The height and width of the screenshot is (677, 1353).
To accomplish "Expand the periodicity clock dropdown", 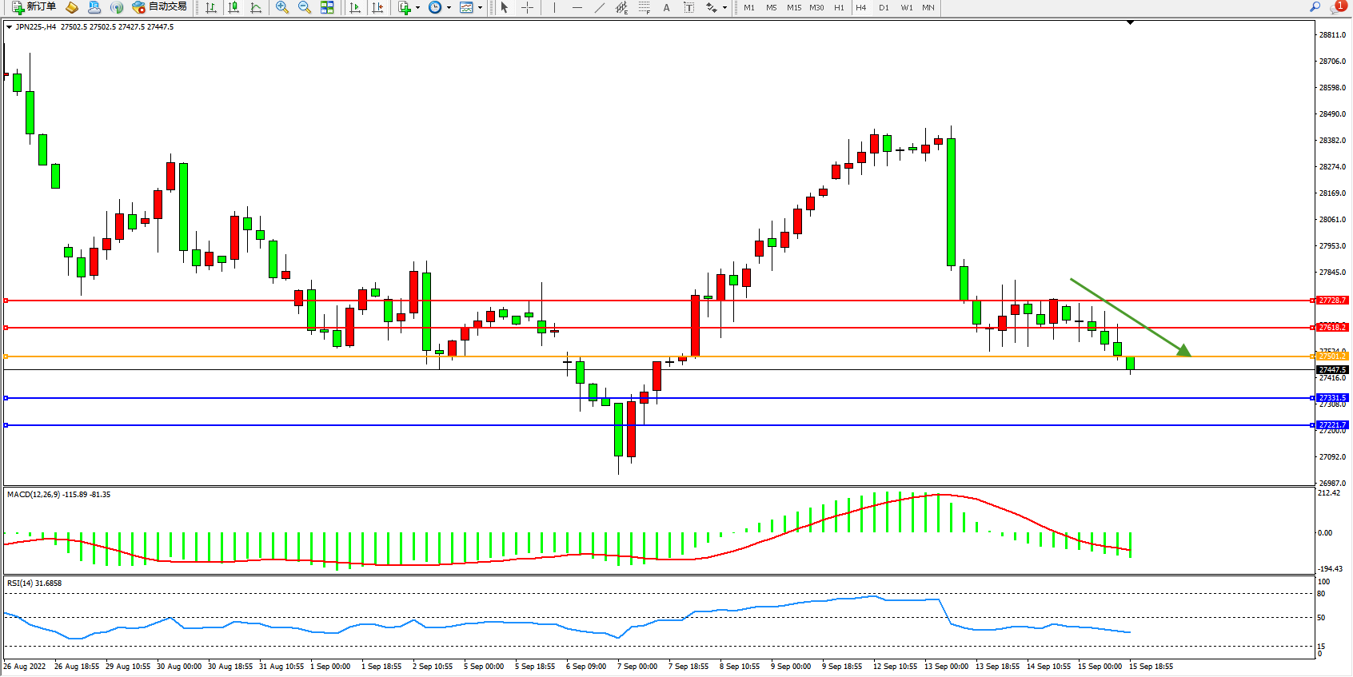I will (449, 7).
